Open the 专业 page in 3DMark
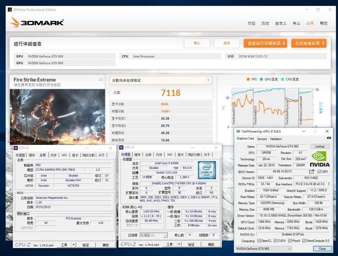 click(297, 23)
